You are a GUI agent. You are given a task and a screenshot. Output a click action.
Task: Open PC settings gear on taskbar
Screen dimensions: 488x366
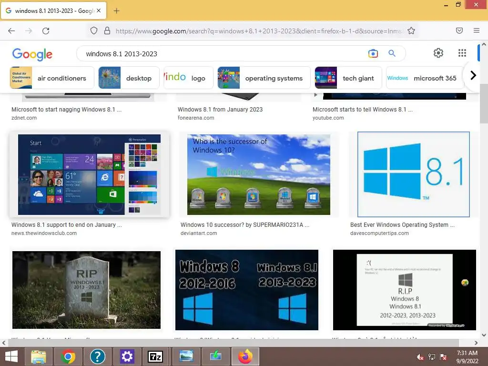[x=127, y=356]
